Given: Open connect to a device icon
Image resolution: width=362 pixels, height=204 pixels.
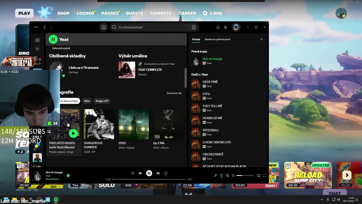Looking at the screenshot, I should (x=227, y=175).
